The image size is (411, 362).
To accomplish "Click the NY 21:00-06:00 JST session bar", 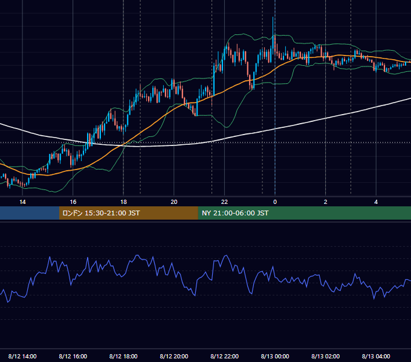I will (304, 213).
